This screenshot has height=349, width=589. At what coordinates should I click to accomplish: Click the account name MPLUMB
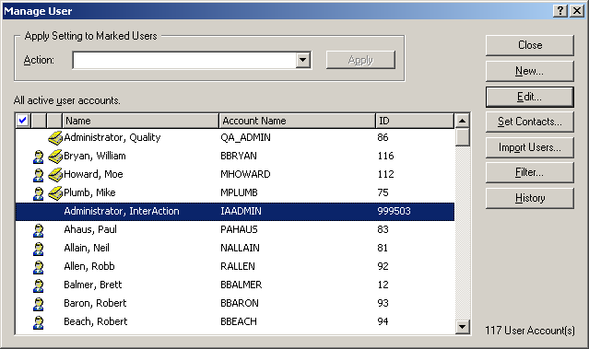239,192
